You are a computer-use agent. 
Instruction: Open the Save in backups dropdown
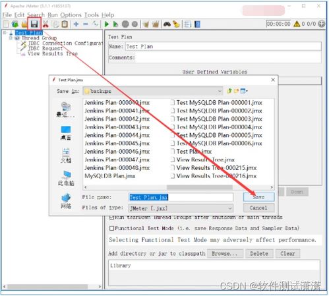(153, 91)
